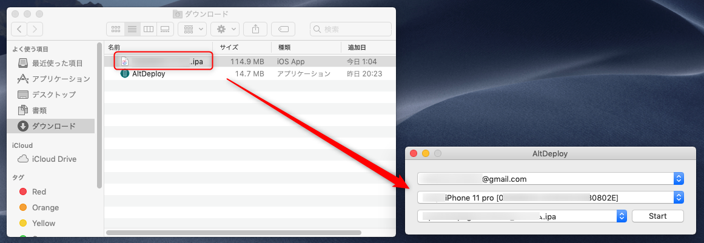Click the AltDeploy app icon in file list
Viewport: 704px width, 243px height.
(x=125, y=73)
